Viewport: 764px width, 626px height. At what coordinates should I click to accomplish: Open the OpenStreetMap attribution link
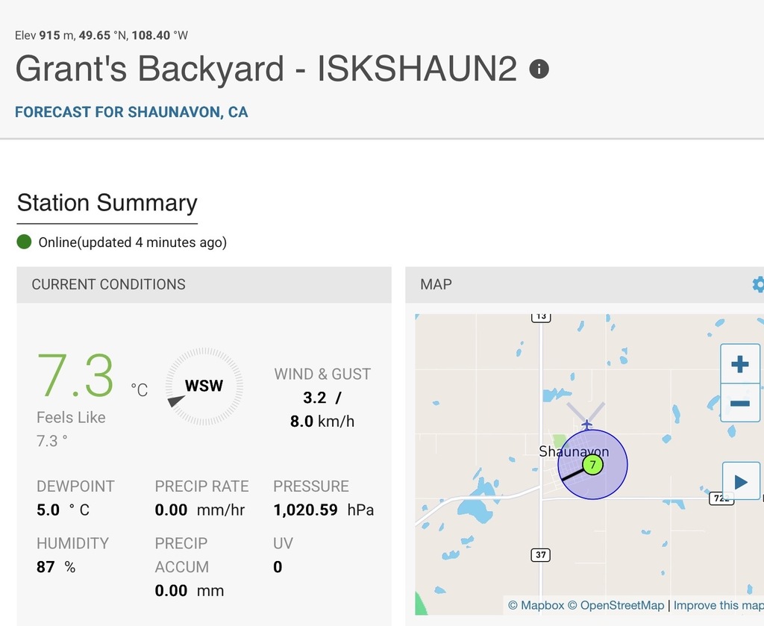pyautogui.click(x=616, y=605)
